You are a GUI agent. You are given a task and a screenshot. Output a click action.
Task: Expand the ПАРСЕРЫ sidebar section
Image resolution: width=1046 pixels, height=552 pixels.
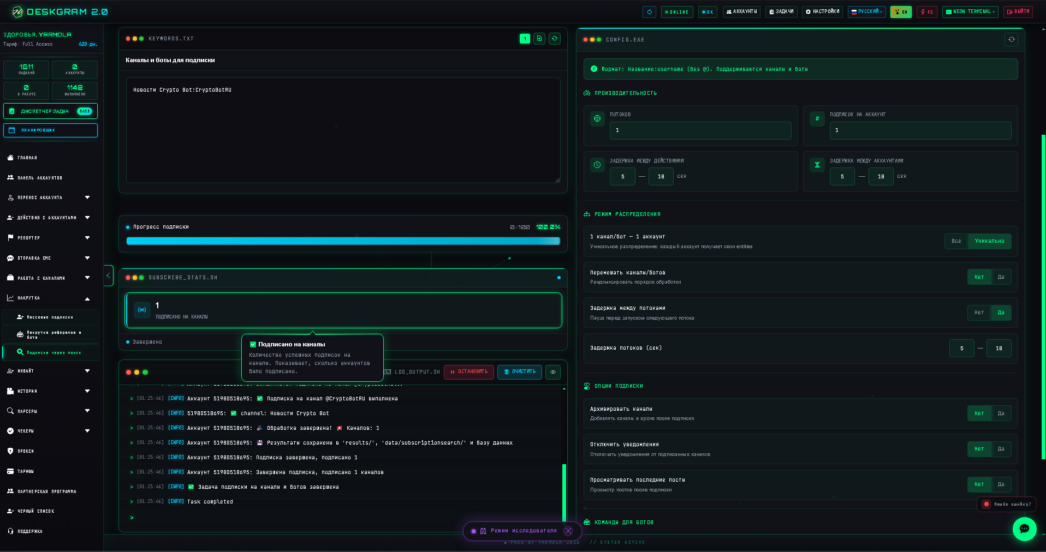[x=49, y=411]
